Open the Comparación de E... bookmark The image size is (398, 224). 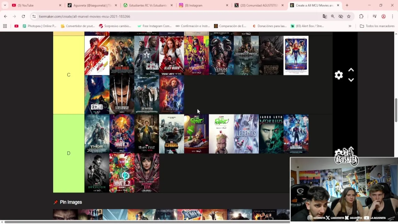click(x=230, y=26)
